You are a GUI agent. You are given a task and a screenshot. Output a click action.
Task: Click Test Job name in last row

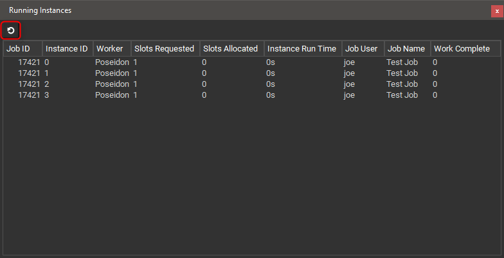coord(402,95)
